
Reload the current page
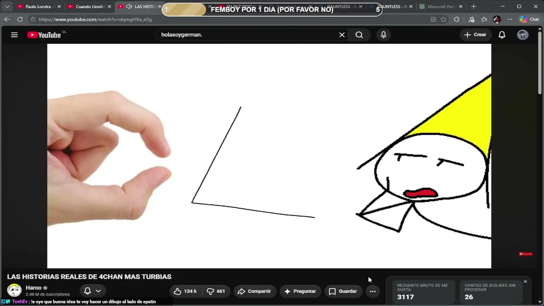[20, 19]
